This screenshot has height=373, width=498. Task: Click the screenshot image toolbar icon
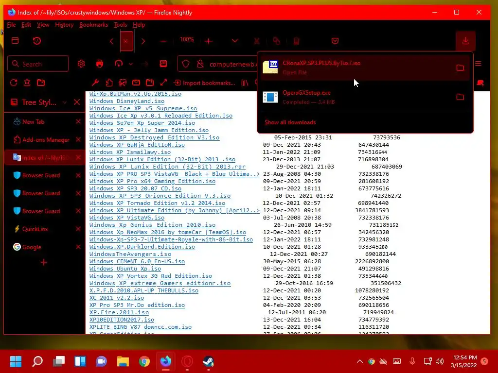click(x=163, y=64)
